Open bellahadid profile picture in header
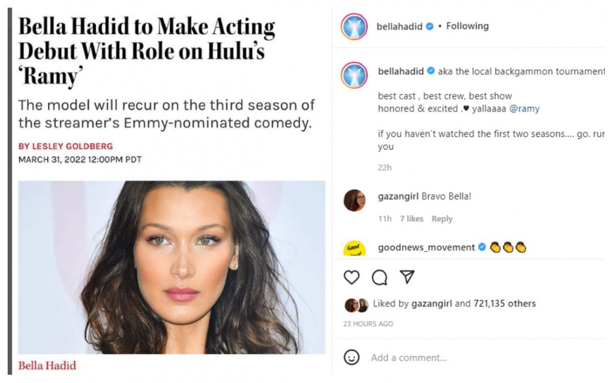This screenshot has height=383, width=613. point(354,26)
